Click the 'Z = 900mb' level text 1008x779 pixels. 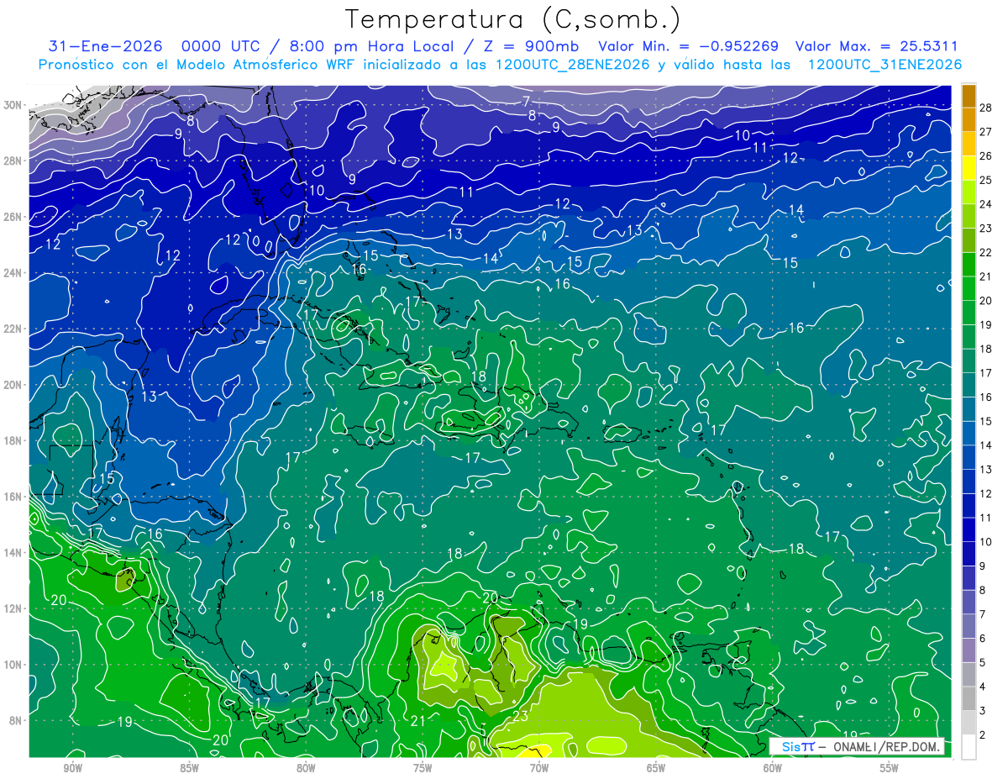532,46
